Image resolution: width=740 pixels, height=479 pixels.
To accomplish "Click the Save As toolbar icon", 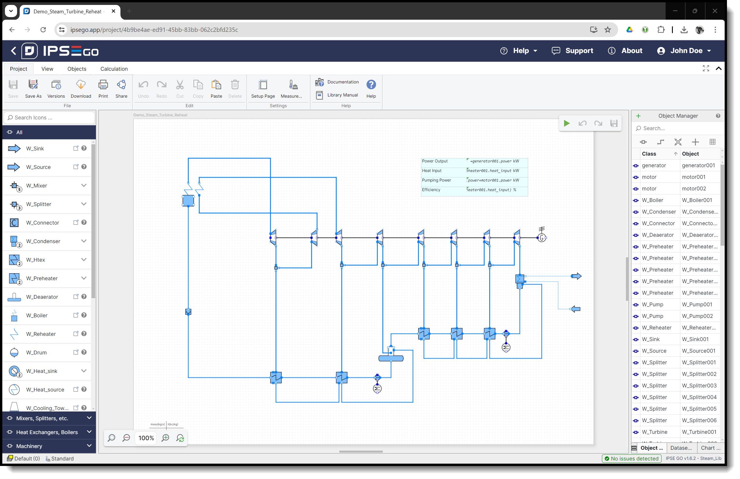I will point(33,85).
